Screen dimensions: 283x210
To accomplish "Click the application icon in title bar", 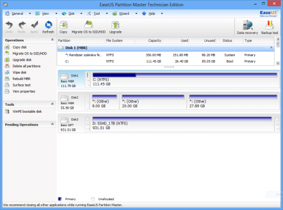I will coord(6,5).
